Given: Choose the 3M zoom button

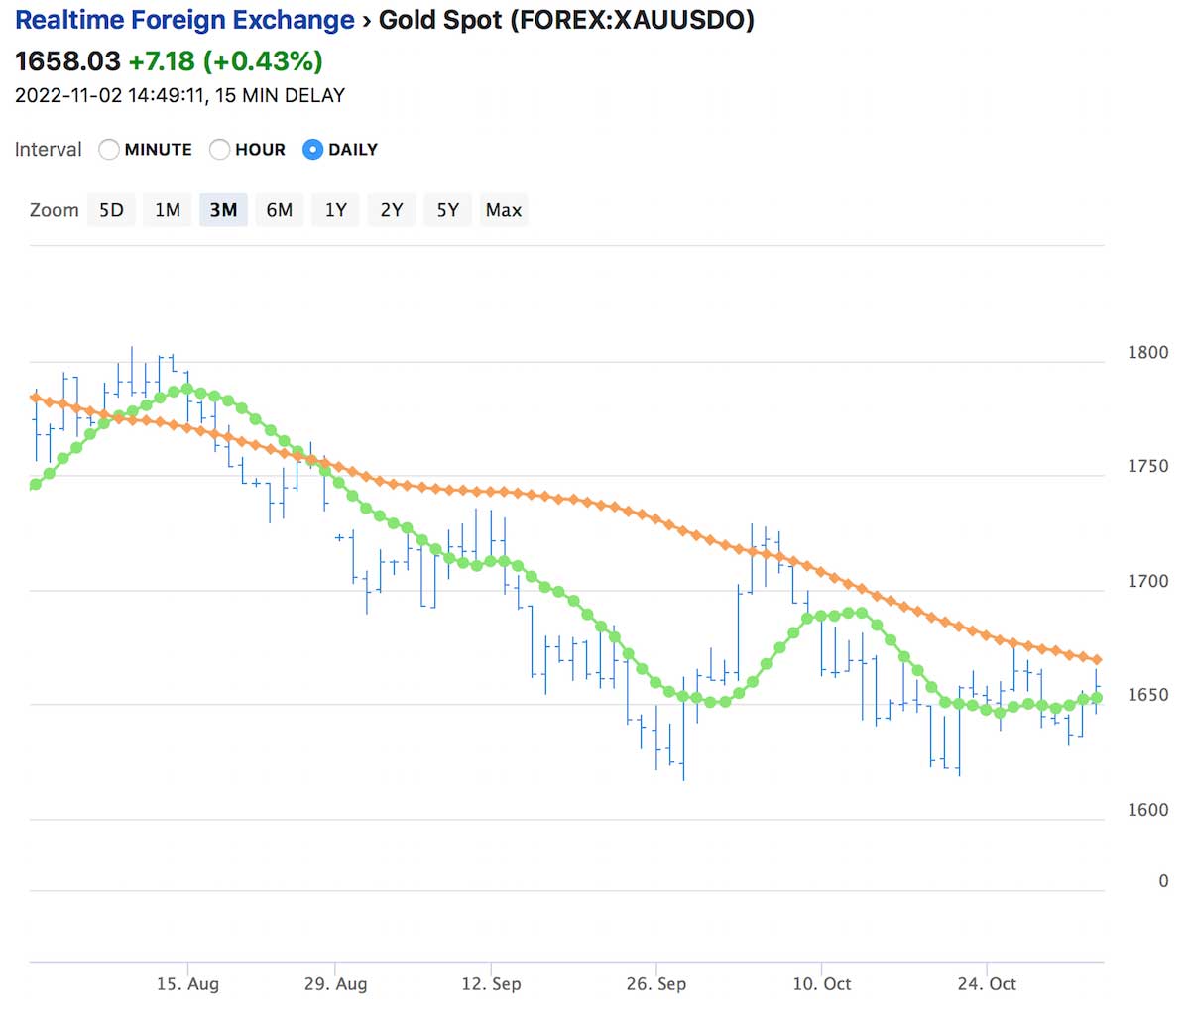Looking at the screenshot, I should pos(223,210).
